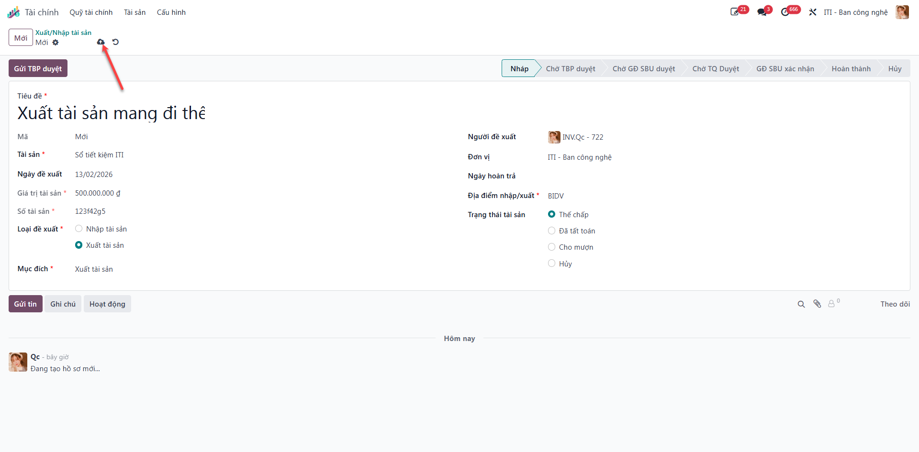Click the Tài chính app logo icon
This screenshot has height=452, width=919.
coord(13,12)
